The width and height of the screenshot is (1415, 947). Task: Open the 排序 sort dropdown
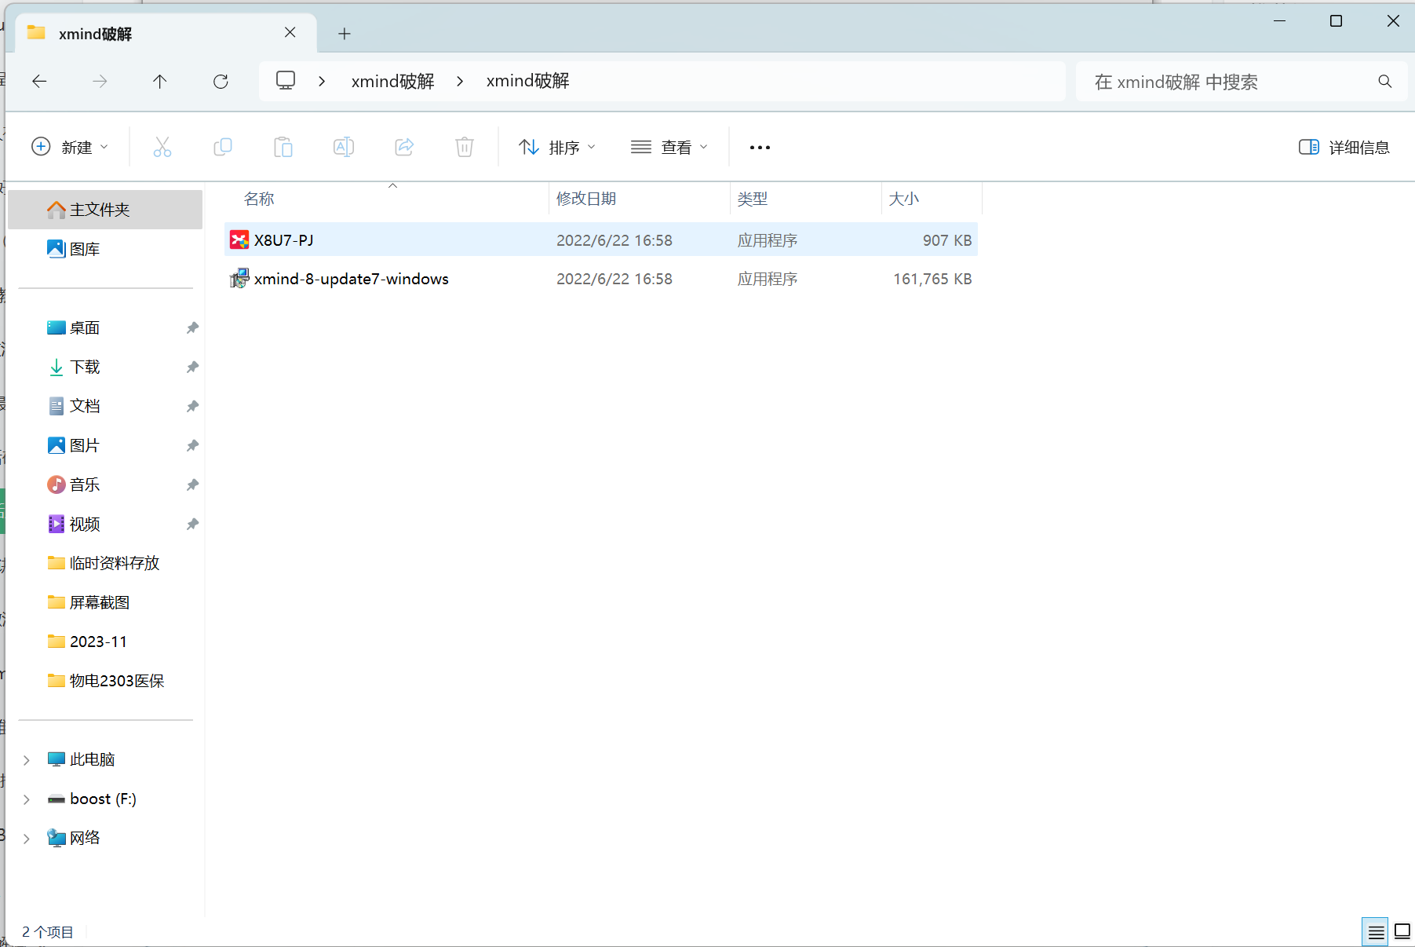557,147
